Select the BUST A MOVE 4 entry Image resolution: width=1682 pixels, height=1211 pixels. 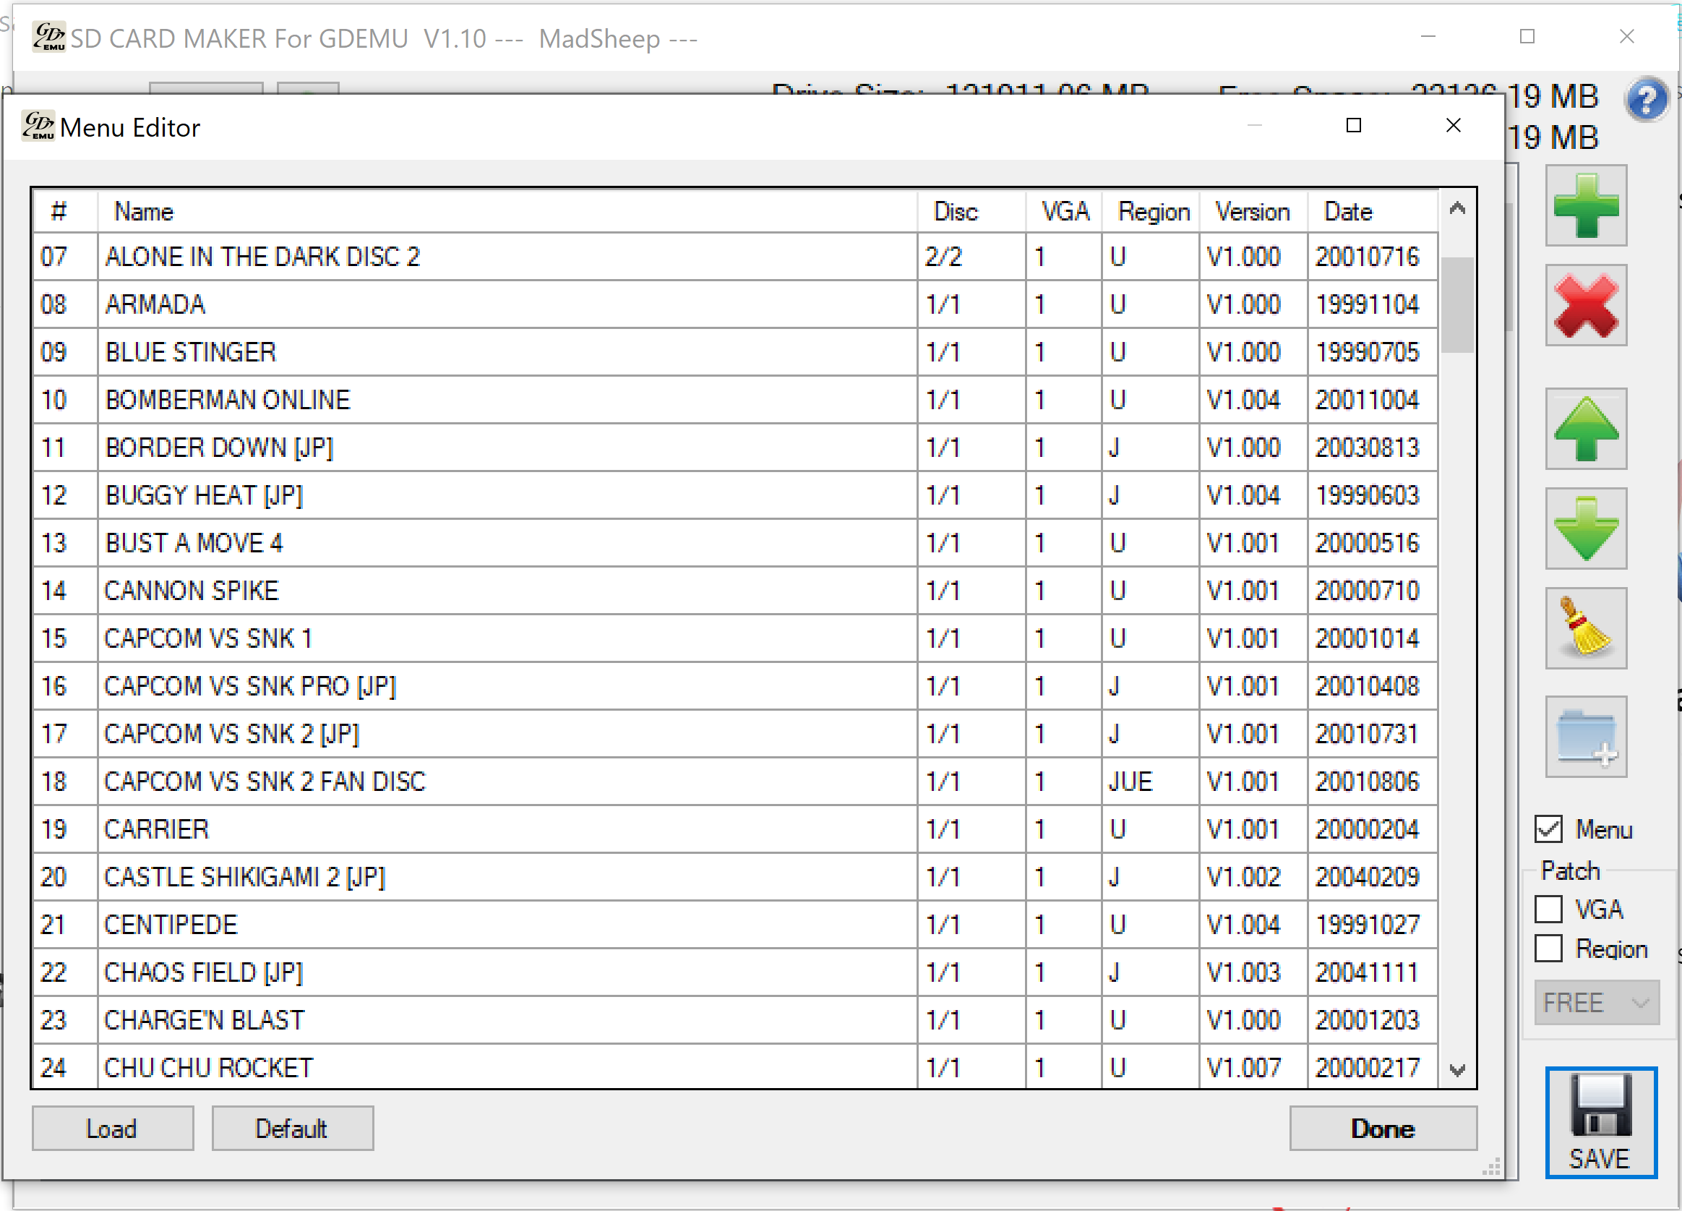(x=735, y=543)
